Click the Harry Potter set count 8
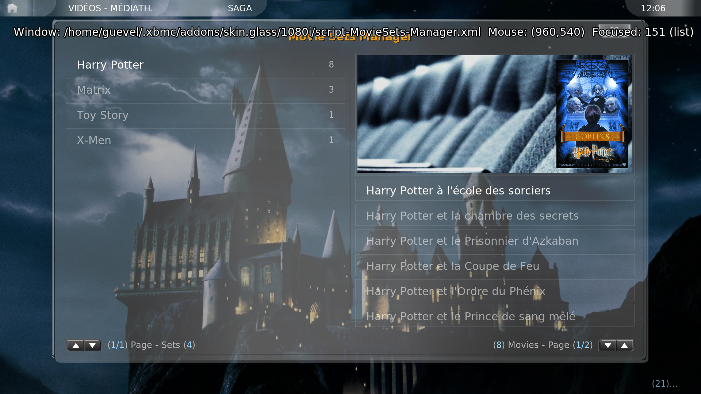701x394 pixels. tap(331, 65)
